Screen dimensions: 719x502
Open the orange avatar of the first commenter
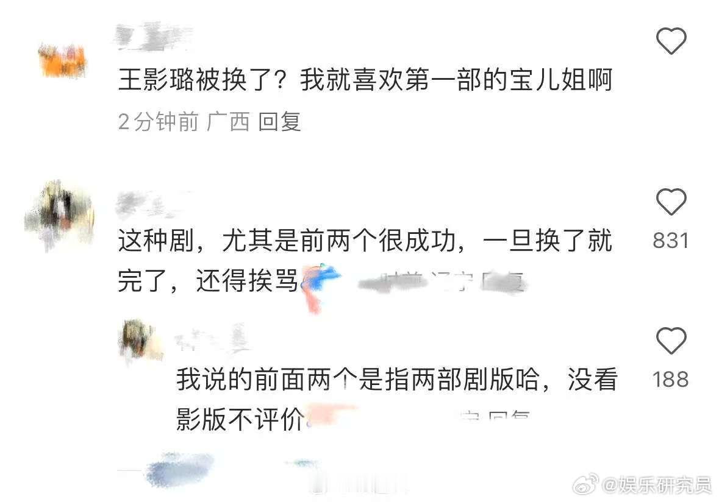pos(63,60)
